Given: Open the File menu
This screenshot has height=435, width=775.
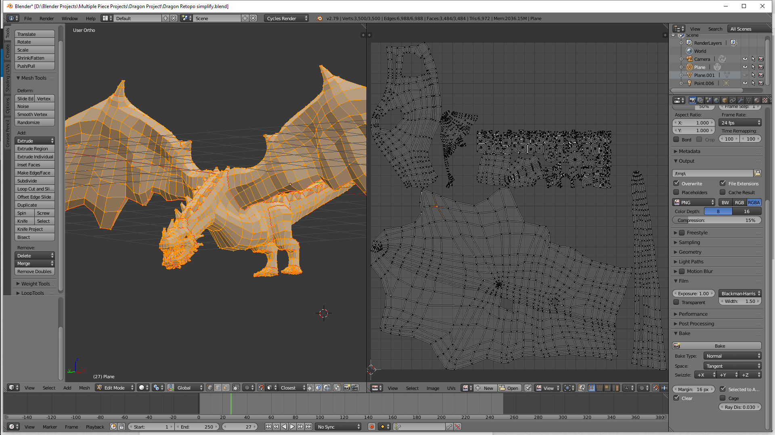Looking at the screenshot, I should click(28, 18).
